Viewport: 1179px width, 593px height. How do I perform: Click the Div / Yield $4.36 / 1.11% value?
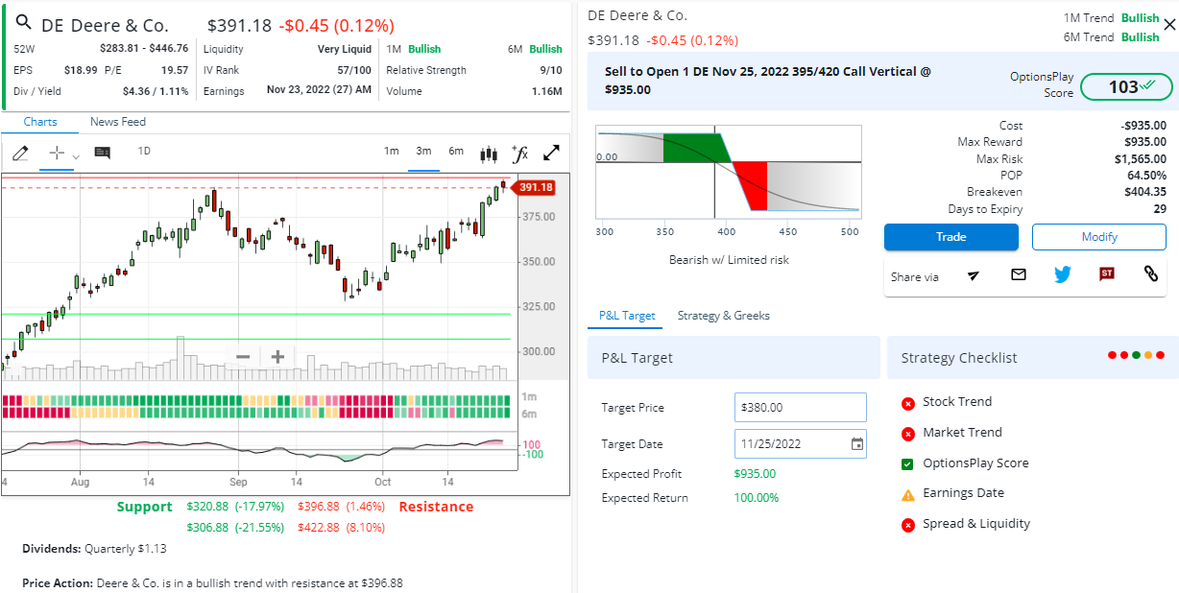[156, 91]
